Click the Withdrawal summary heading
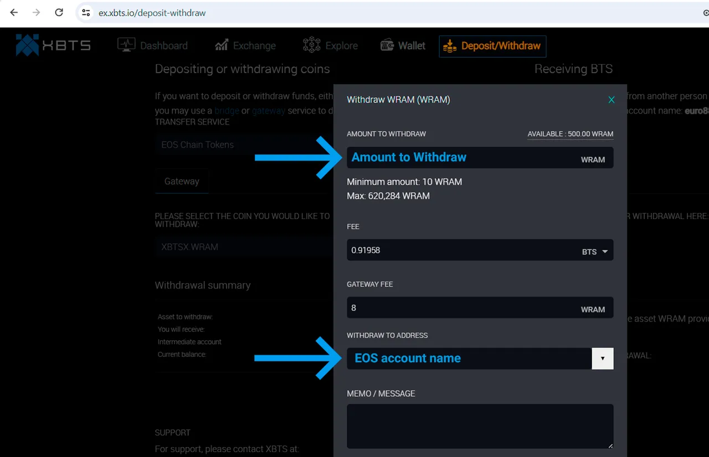Image resolution: width=709 pixels, height=457 pixels. [x=203, y=285]
